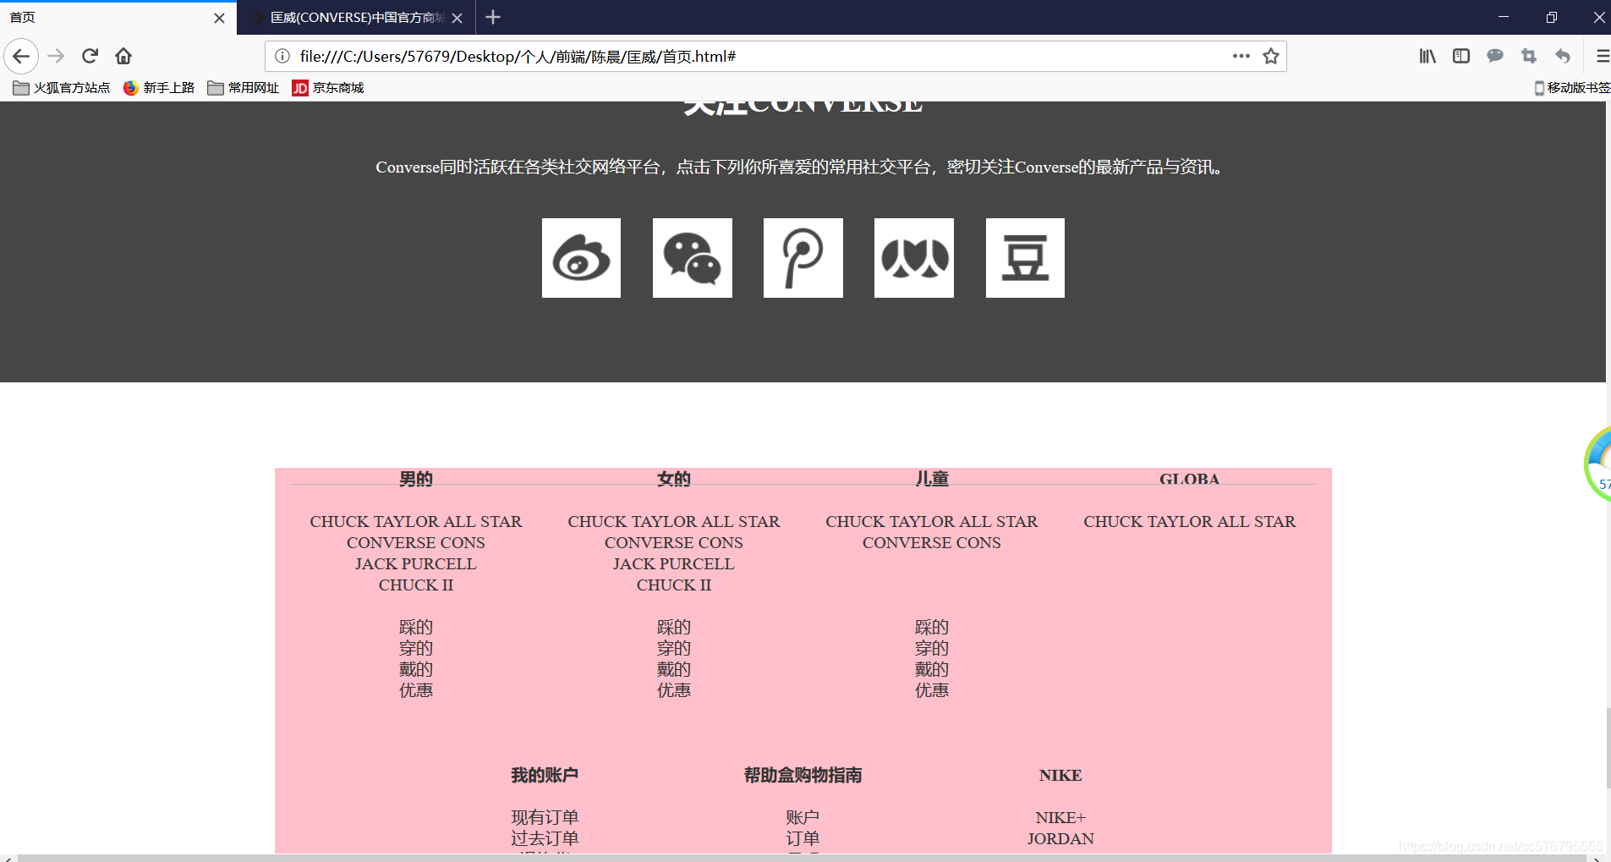
Task: Toggle the sidebar view icon
Action: 1461,56
